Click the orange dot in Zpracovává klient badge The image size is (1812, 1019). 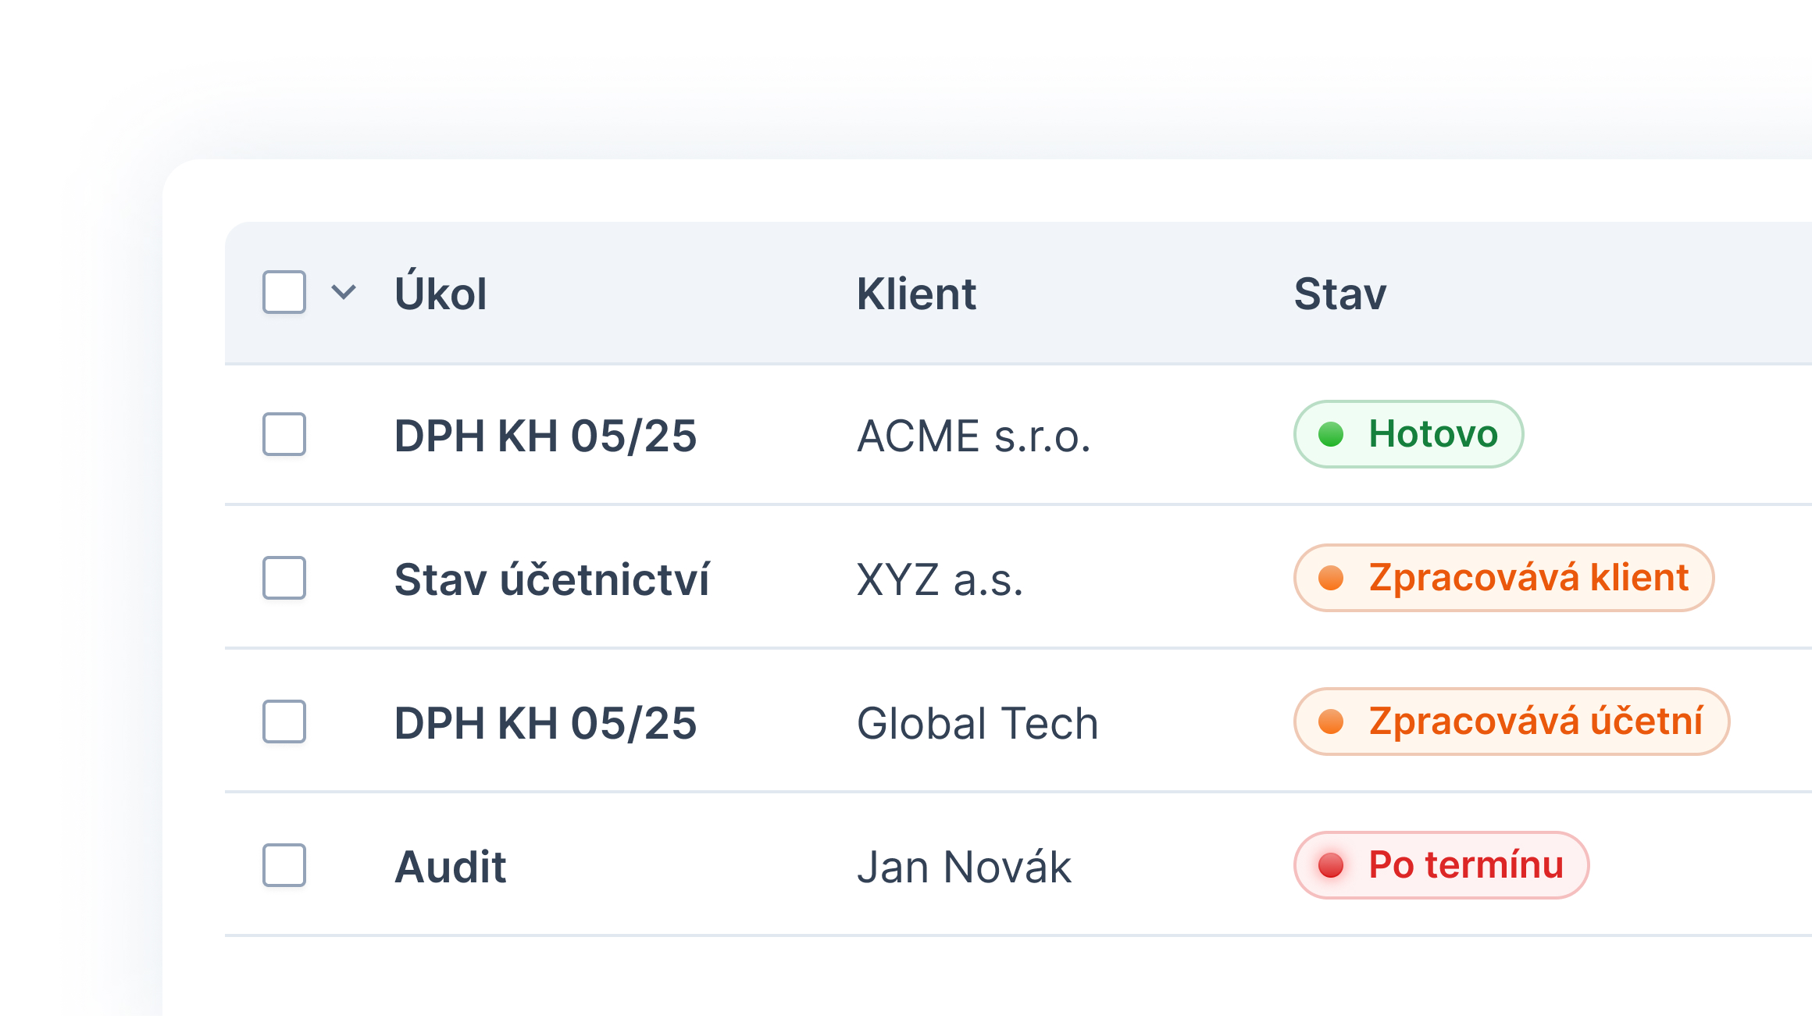click(1332, 578)
